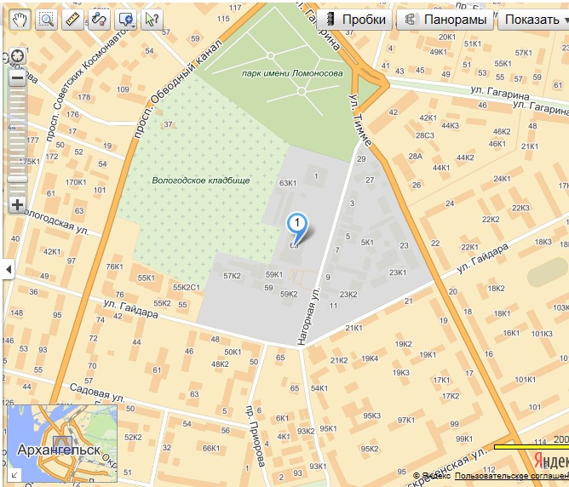Click the locate-me target icon above zoom
The height and width of the screenshot is (487, 569).
[16, 57]
